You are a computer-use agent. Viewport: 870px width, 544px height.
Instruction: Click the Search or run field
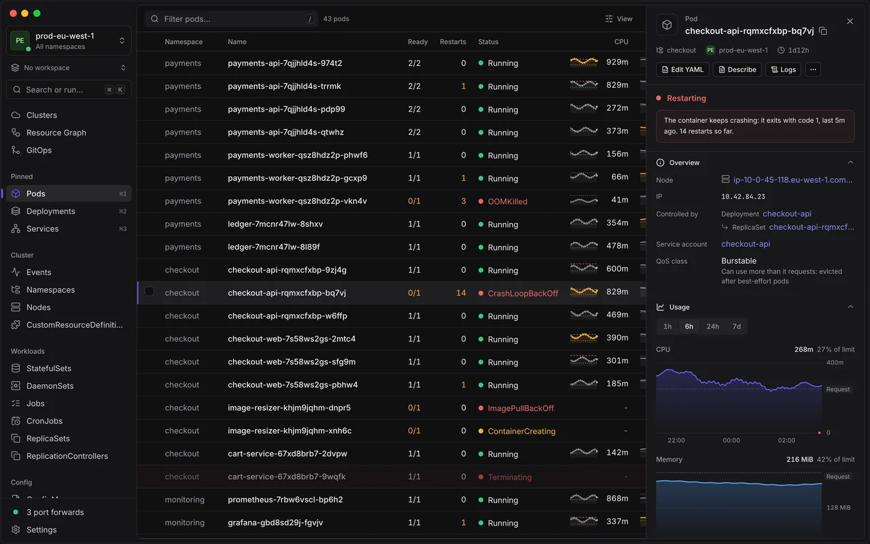pyautogui.click(x=69, y=90)
